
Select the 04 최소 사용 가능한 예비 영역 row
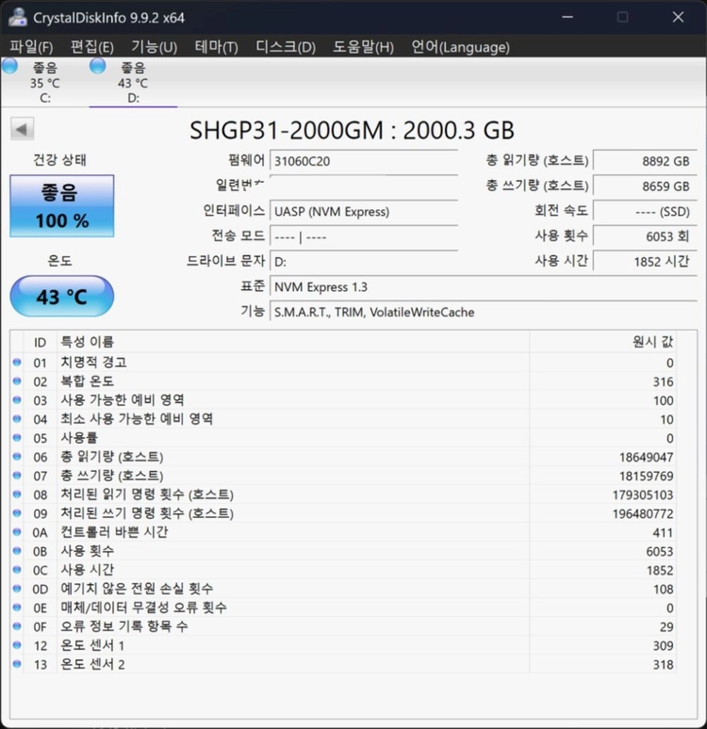coord(343,419)
